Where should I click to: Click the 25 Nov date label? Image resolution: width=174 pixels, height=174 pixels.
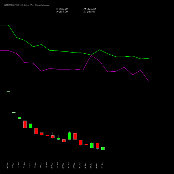(63, 166)
